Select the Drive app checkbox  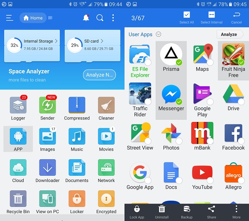tap(241, 102)
